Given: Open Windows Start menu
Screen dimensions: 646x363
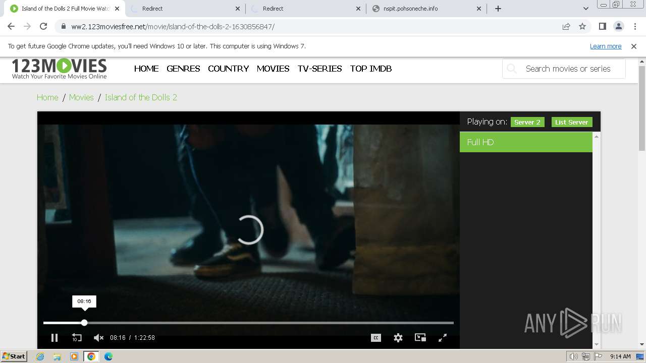Looking at the screenshot, I should click(x=14, y=356).
